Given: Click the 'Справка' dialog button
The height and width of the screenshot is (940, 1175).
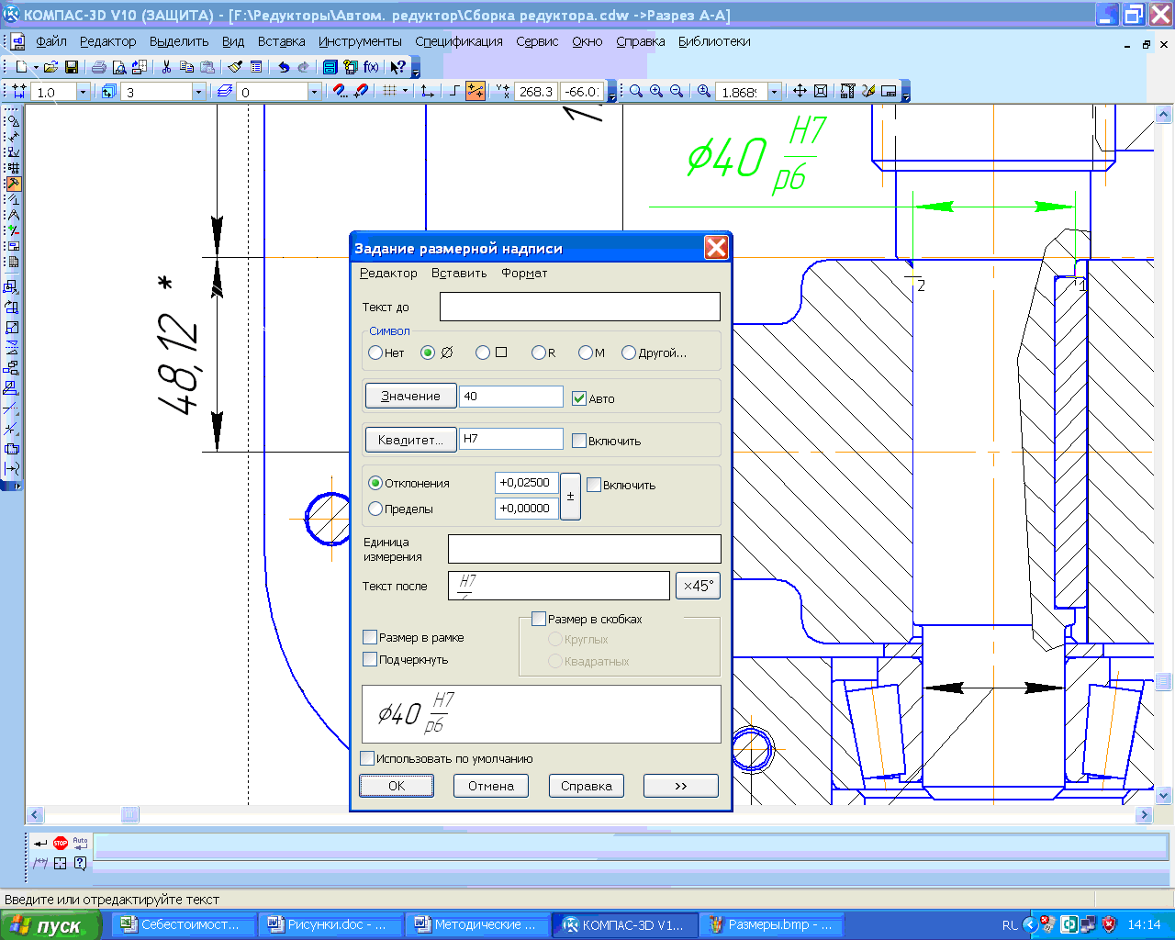Looking at the screenshot, I should tap(587, 786).
